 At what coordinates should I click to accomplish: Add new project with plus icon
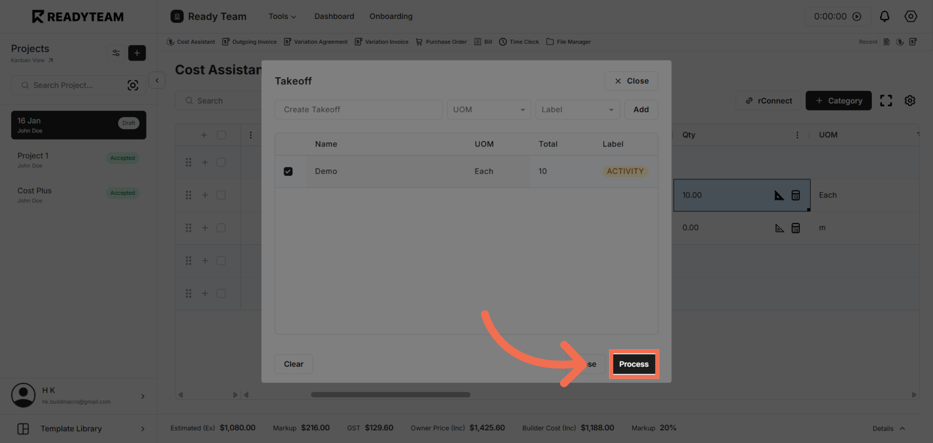pyautogui.click(x=137, y=53)
